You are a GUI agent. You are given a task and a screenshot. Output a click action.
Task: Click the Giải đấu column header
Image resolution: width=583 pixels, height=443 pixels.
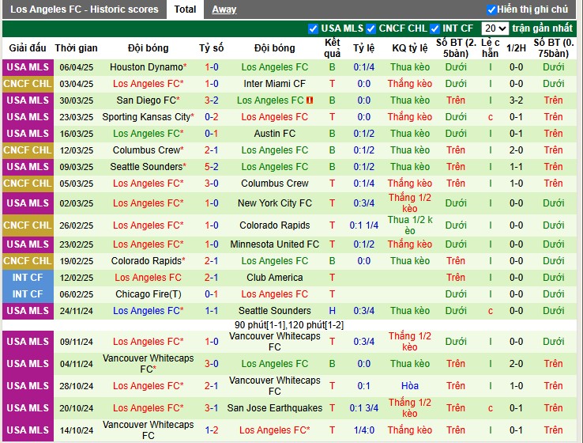click(28, 48)
